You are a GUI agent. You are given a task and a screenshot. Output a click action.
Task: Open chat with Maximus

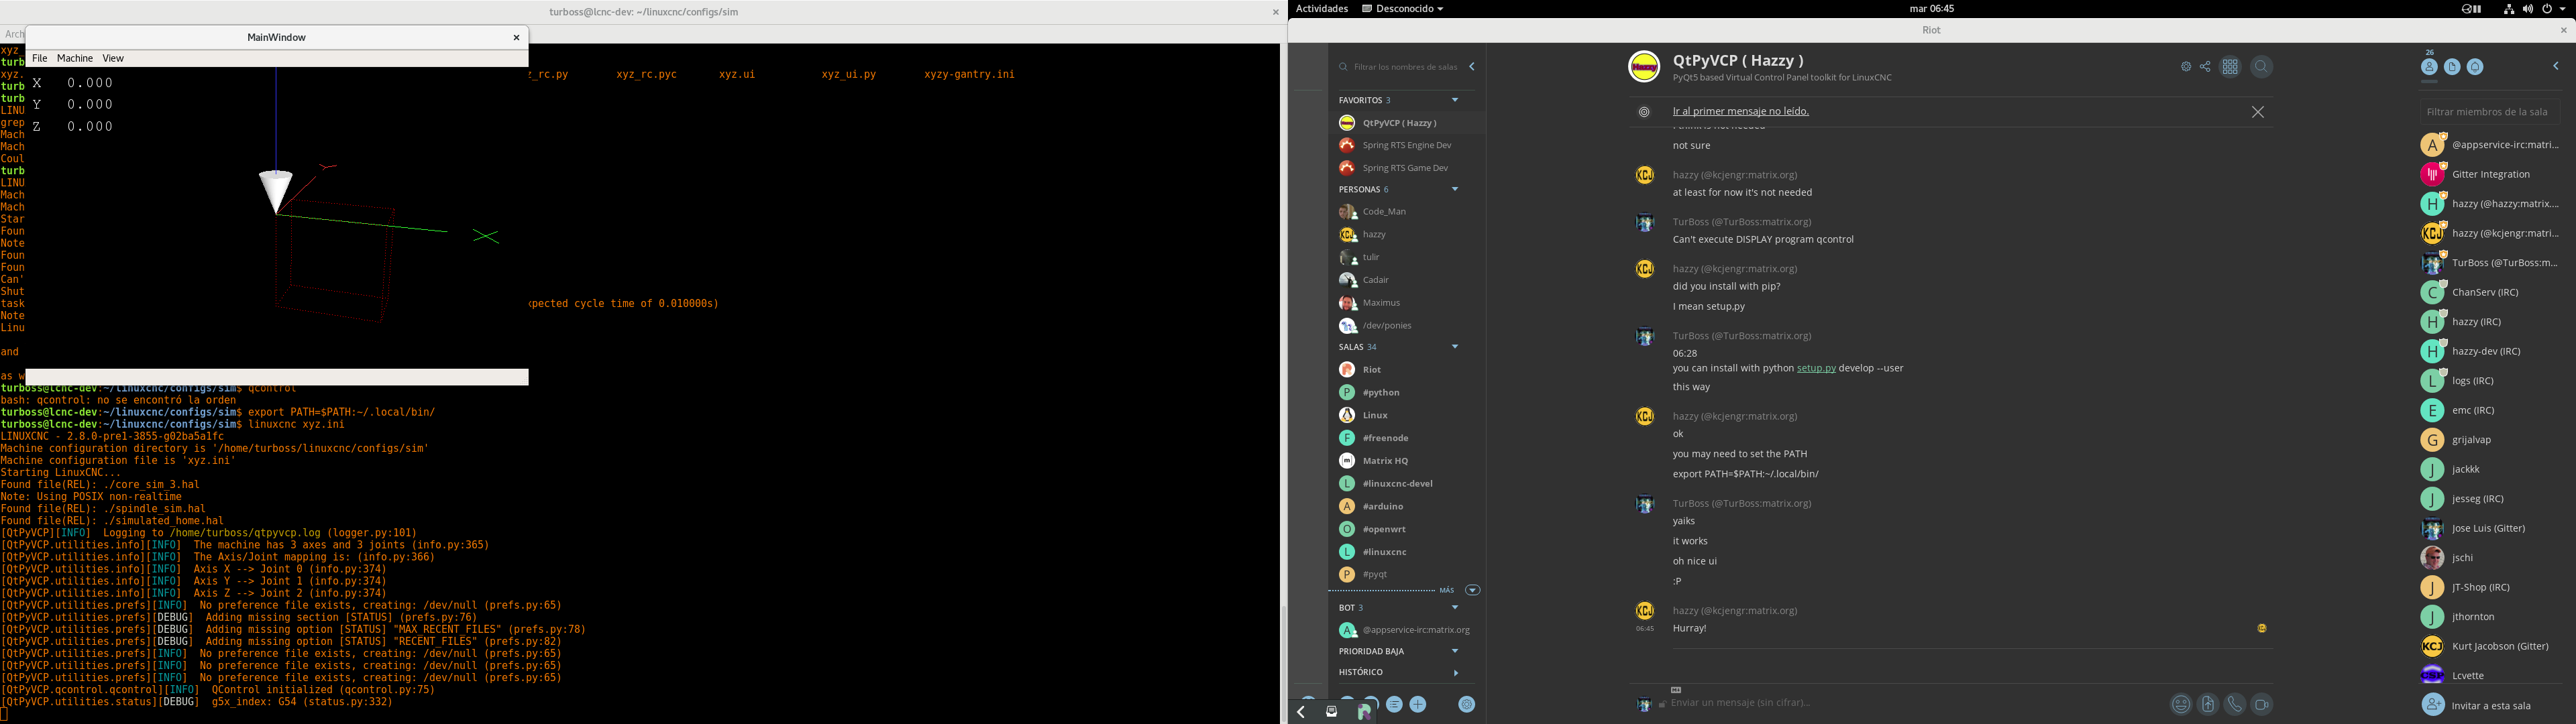[1407, 303]
